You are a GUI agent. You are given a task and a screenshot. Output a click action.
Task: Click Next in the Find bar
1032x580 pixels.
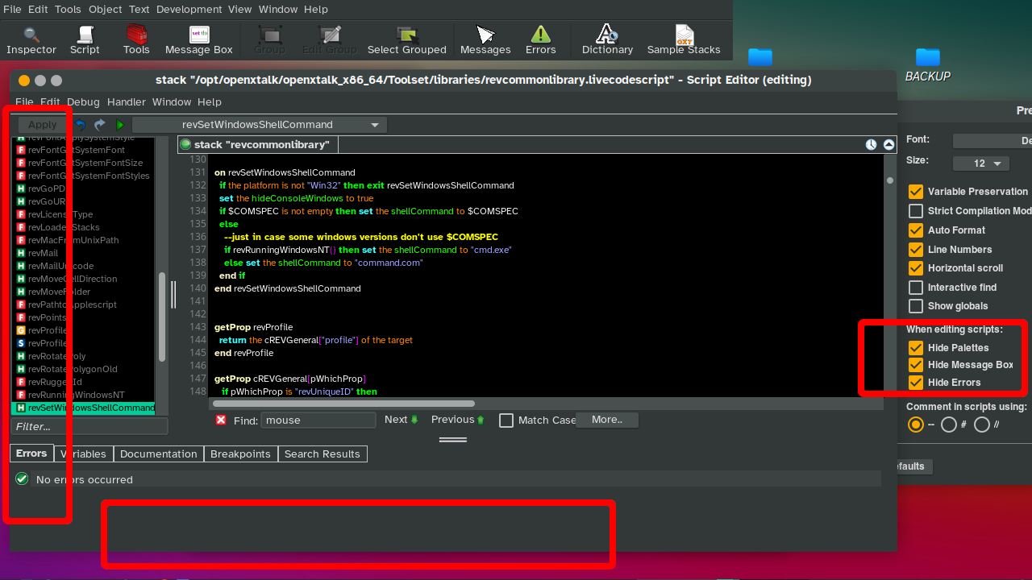click(x=401, y=420)
